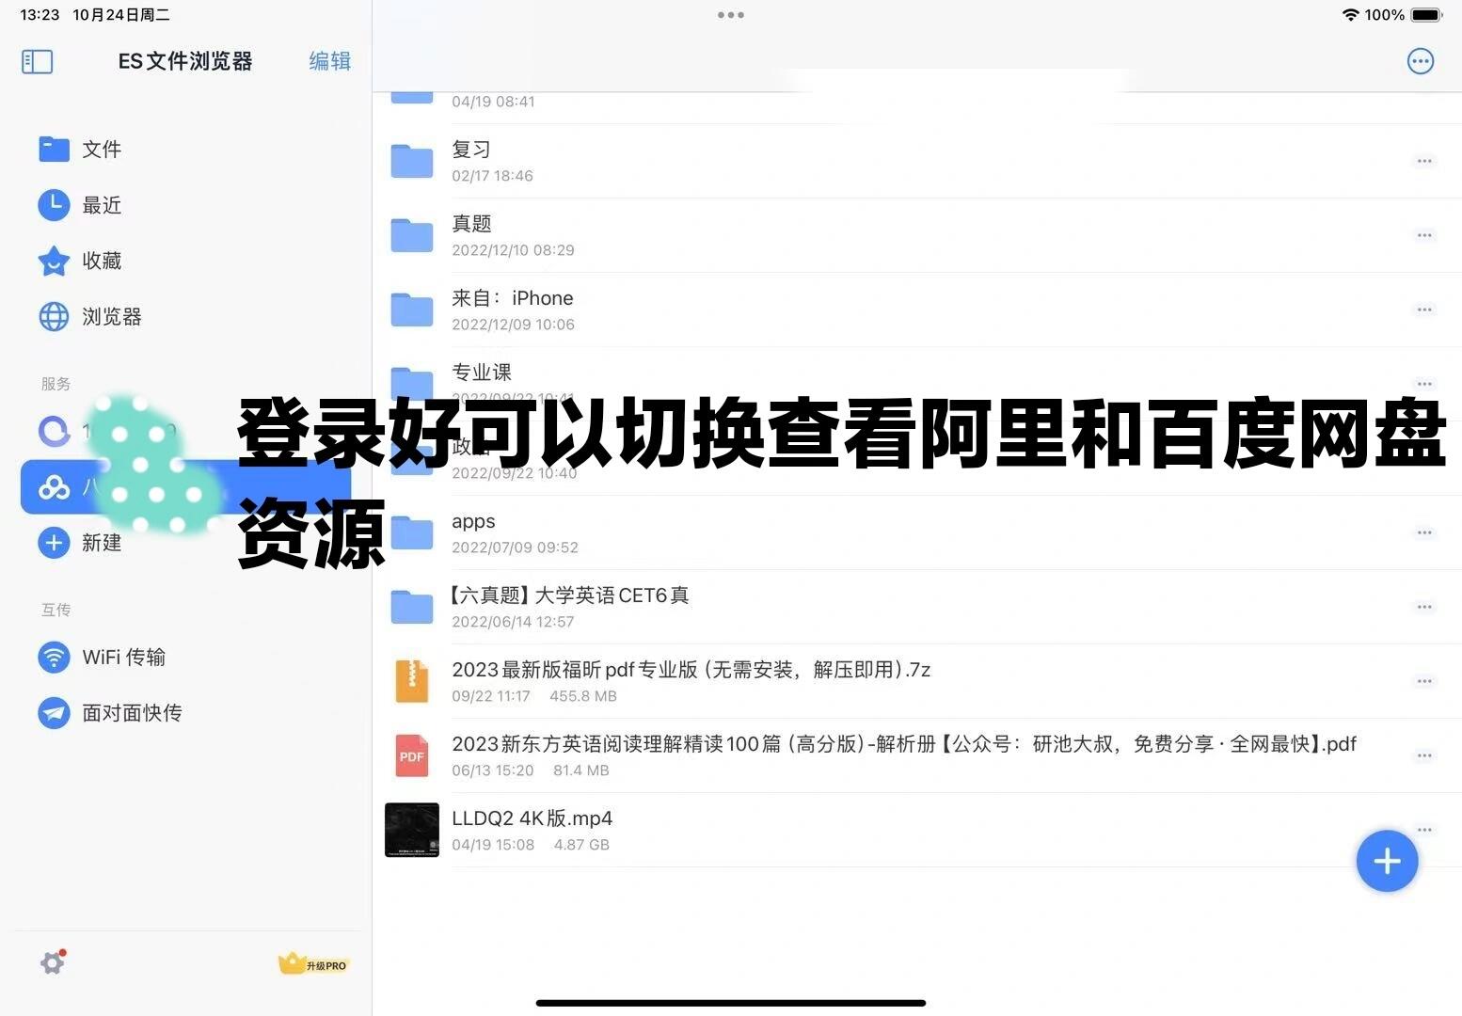Click the clock icon beside 最近
This screenshot has height=1016, width=1462.
click(54, 205)
